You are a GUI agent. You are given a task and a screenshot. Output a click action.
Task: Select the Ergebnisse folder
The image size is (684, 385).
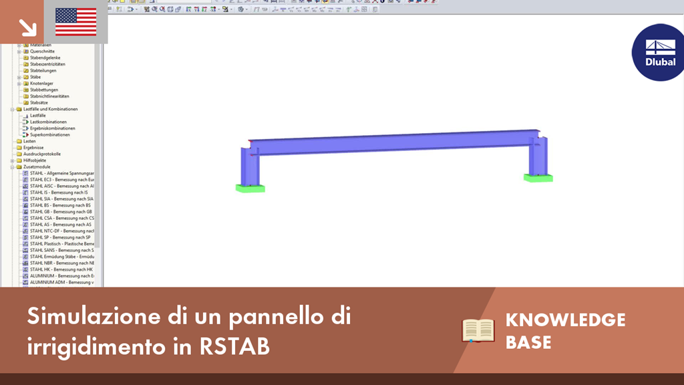coord(33,148)
